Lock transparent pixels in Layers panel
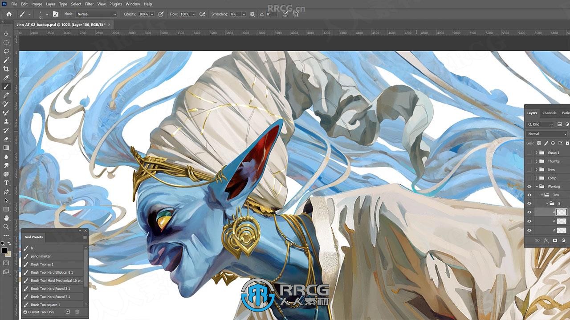The height and width of the screenshot is (320, 570). coord(539,143)
